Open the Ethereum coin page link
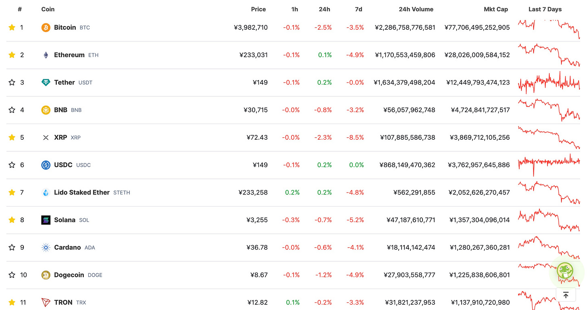The height and width of the screenshot is (310, 587). coord(69,55)
